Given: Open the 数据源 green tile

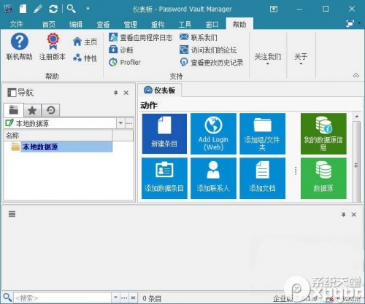Looking at the screenshot, I should point(323,178).
